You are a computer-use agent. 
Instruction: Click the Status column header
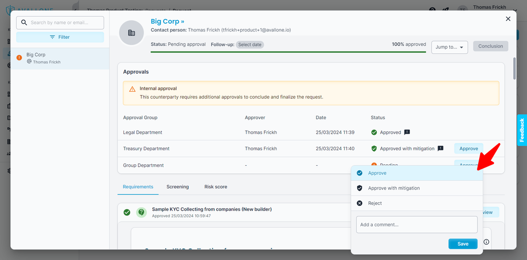coord(378,117)
